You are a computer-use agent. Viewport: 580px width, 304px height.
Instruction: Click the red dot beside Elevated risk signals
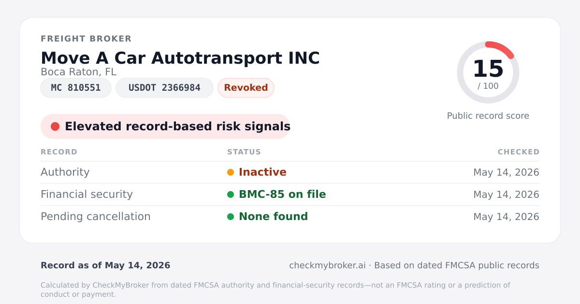(55, 126)
